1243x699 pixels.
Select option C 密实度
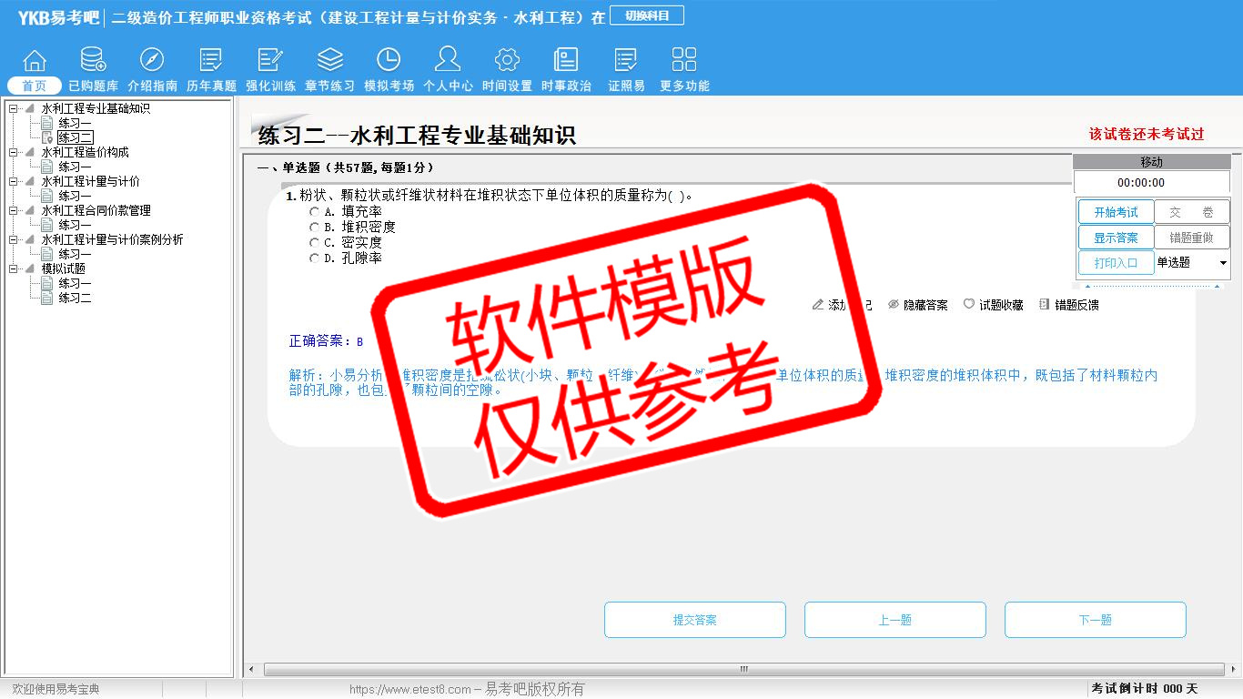[315, 243]
